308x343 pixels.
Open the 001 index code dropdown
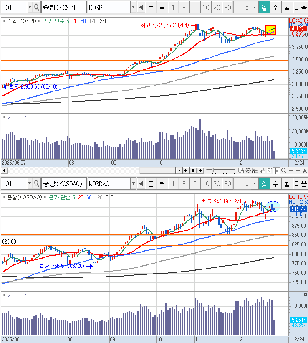[x=29, y=7]
